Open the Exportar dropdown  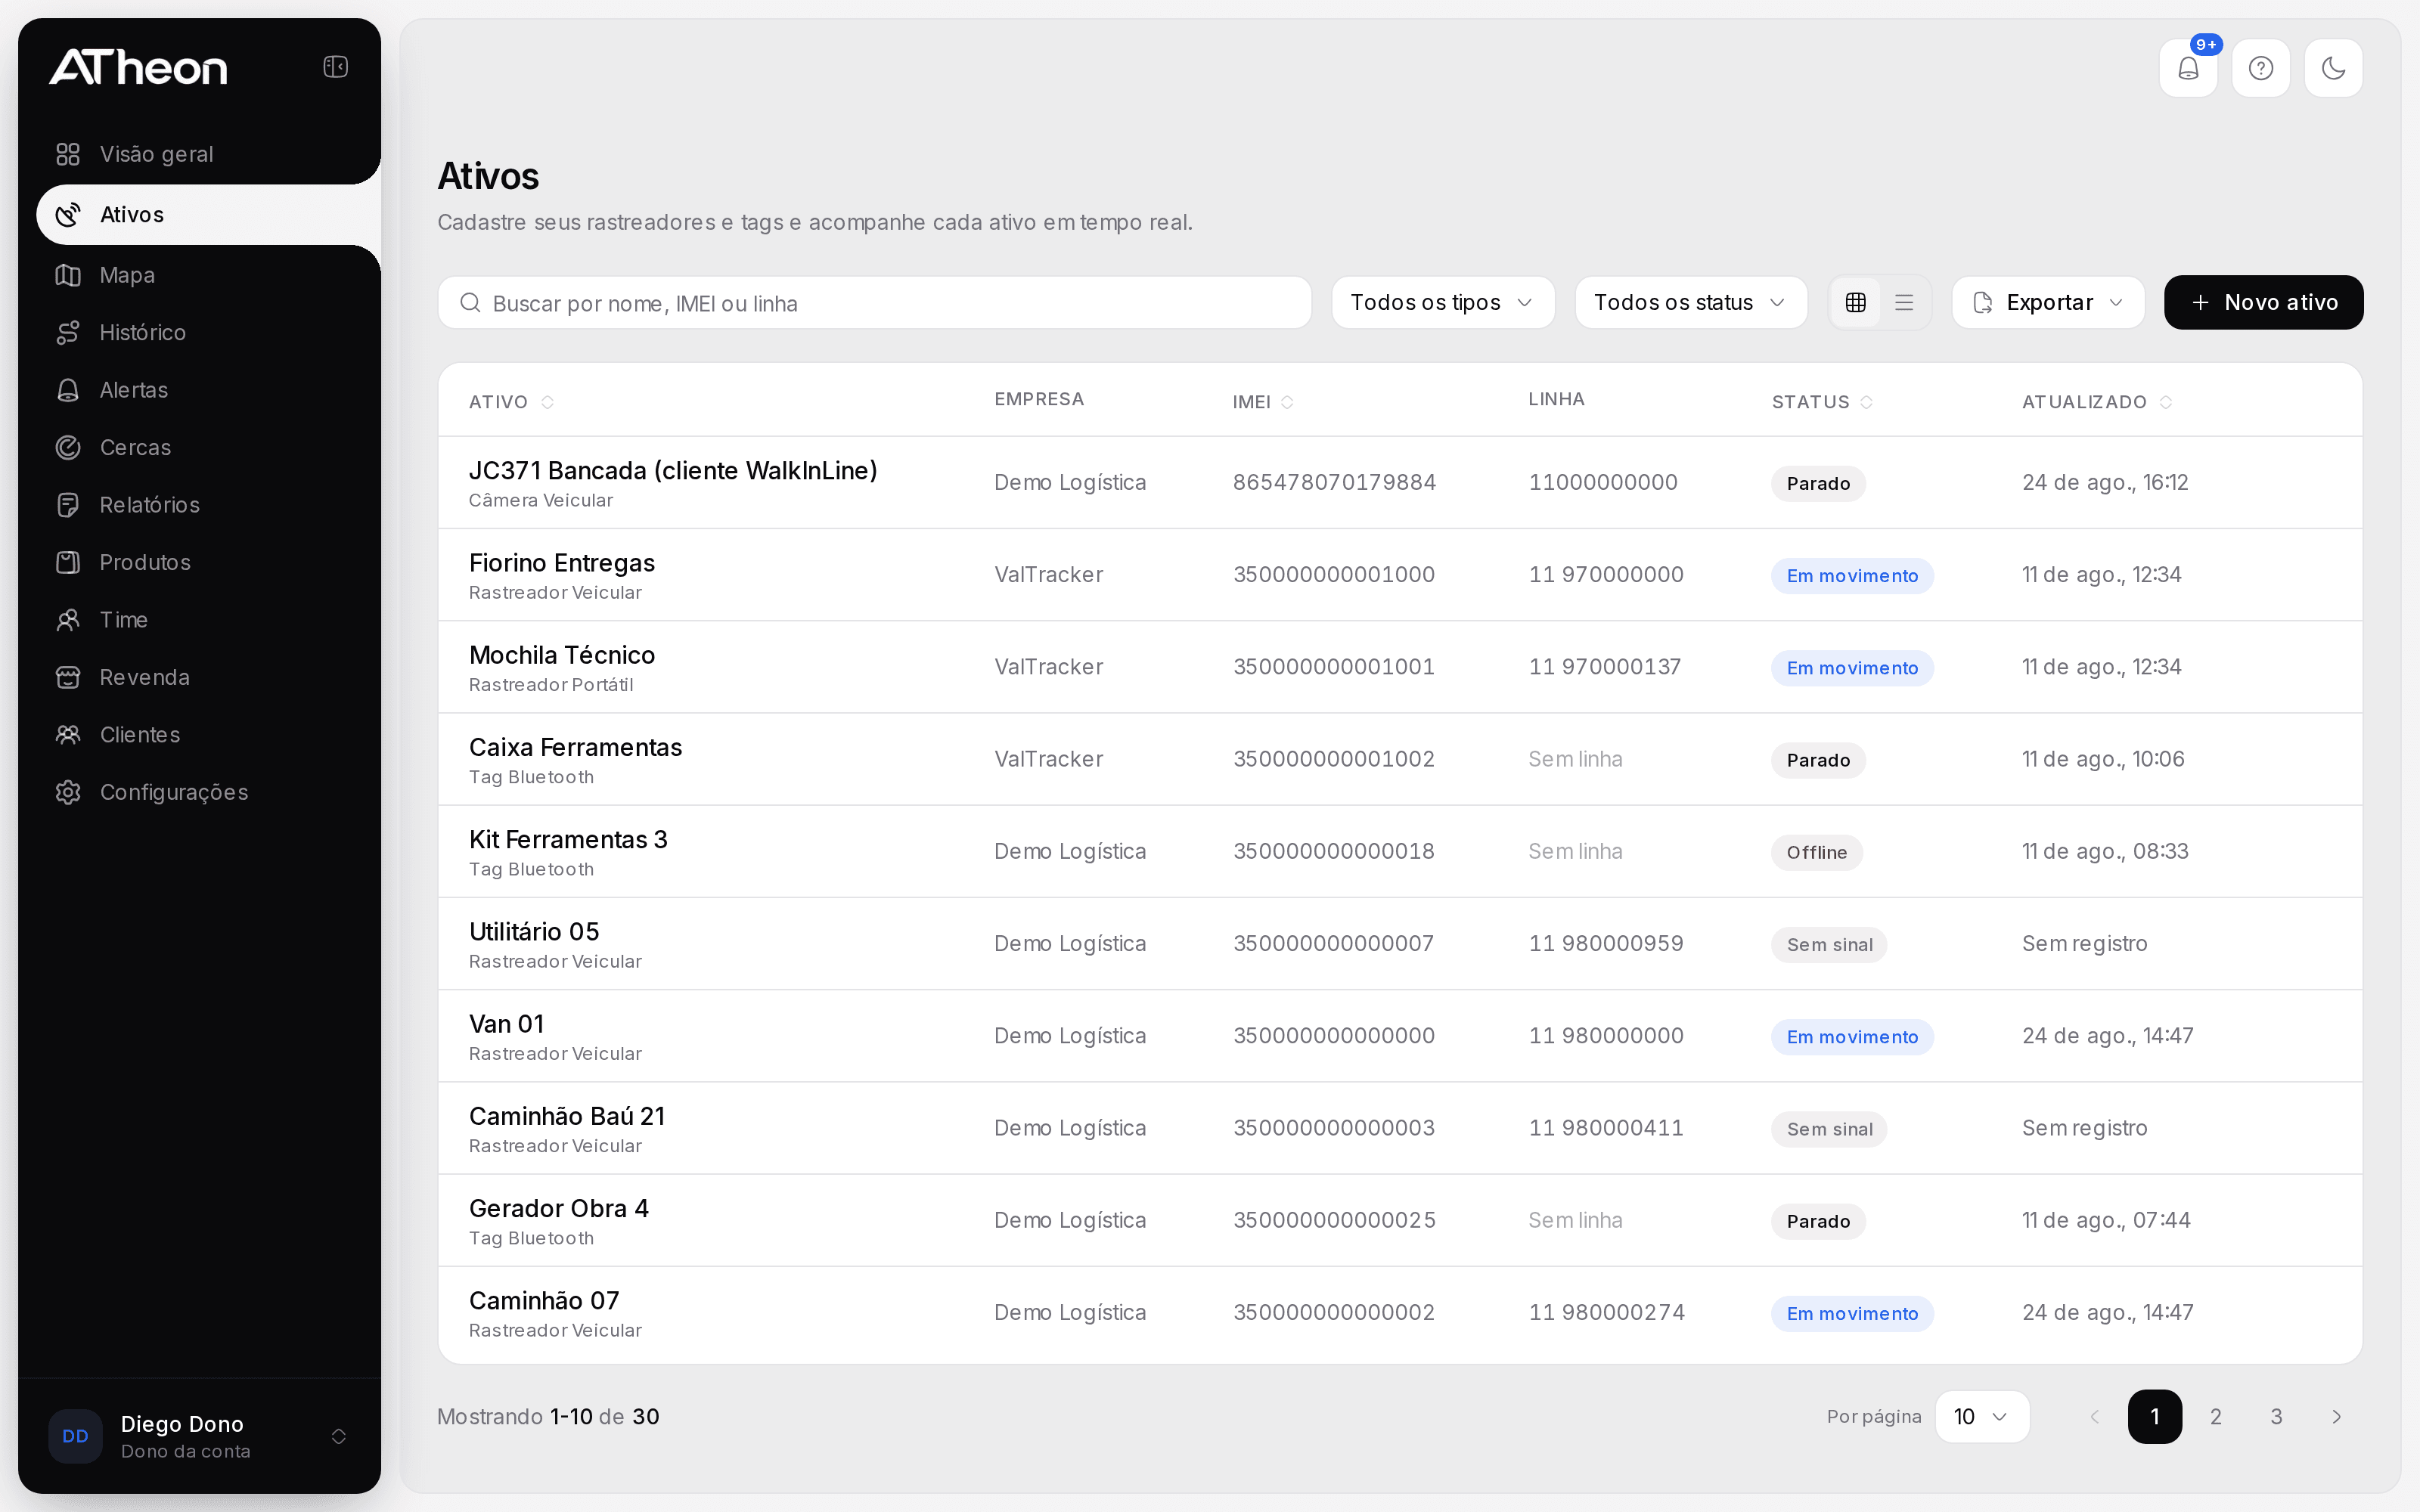[2047, 302]
